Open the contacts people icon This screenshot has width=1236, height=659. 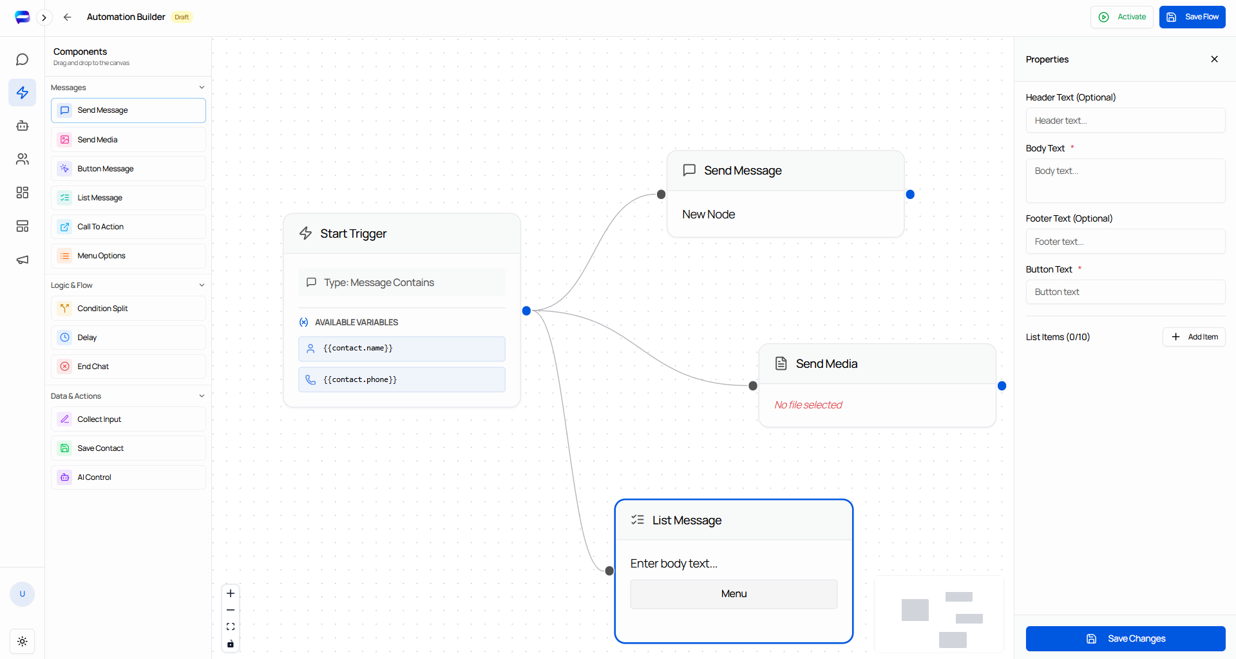point(22,159)
